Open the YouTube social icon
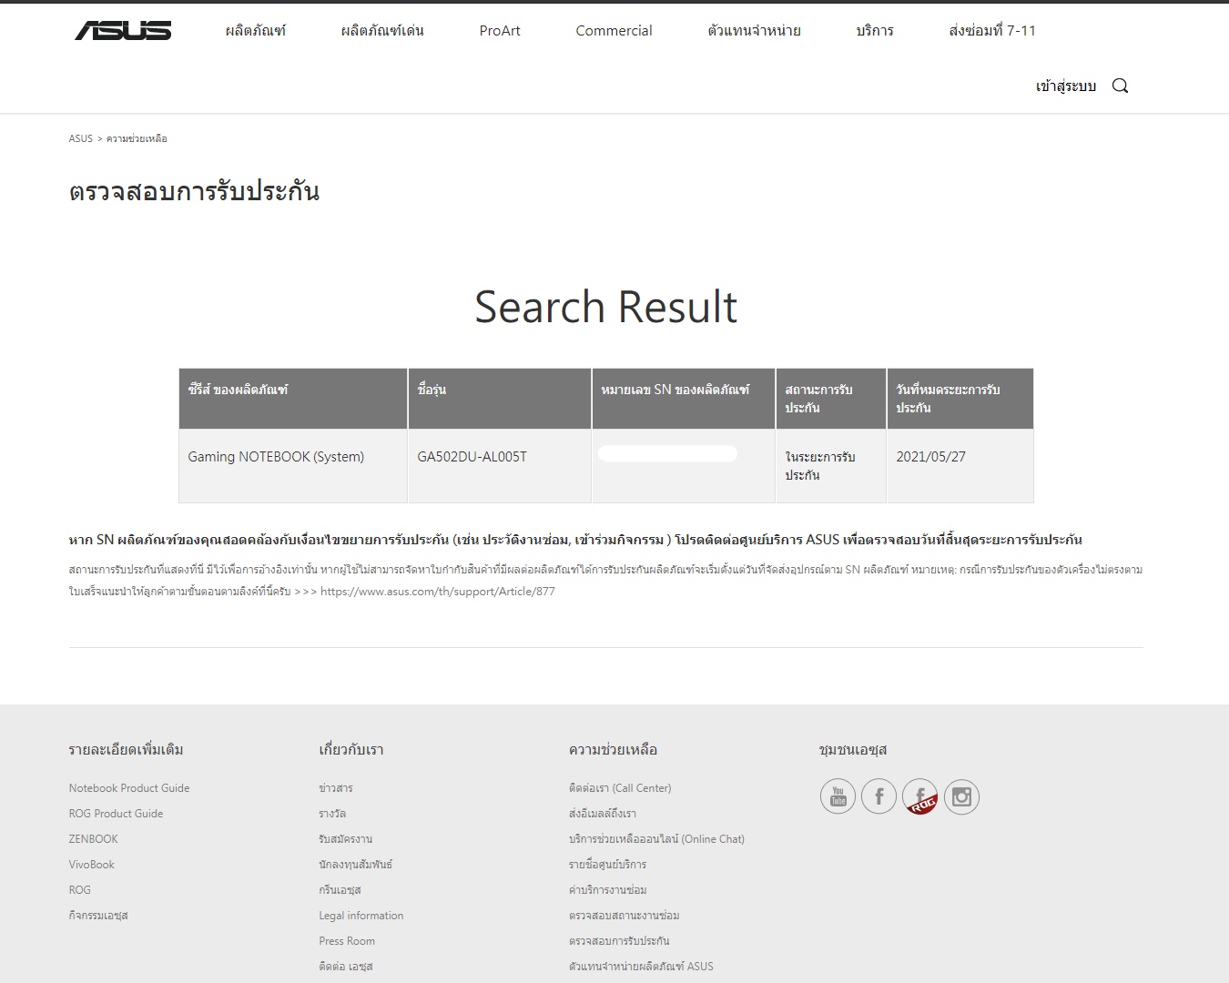Viewport: 1229px width, 983px height. 838,797
